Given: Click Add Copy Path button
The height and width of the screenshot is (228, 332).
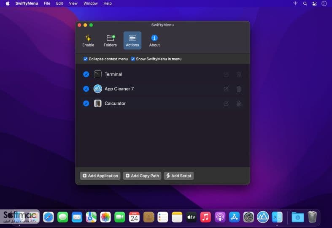Looking at the screenshot, I should pyautogui.click(x=142, y=176).
